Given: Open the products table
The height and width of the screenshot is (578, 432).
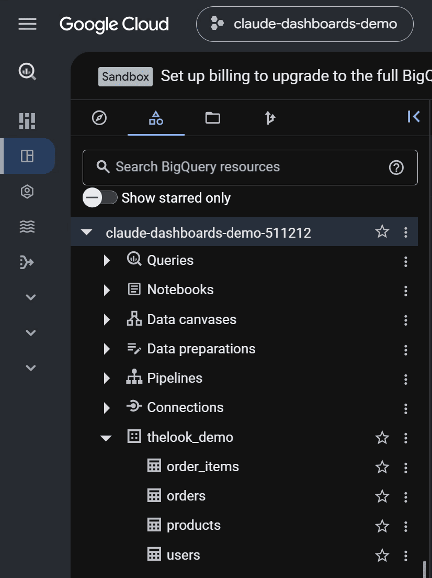Looking at the screenshot, I should (194, 525).
